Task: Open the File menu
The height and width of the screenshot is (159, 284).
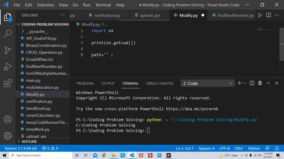Action: [17, 5]
